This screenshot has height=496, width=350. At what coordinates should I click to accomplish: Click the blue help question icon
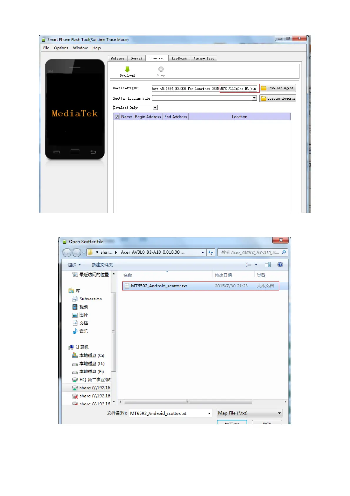click(280, 264)
